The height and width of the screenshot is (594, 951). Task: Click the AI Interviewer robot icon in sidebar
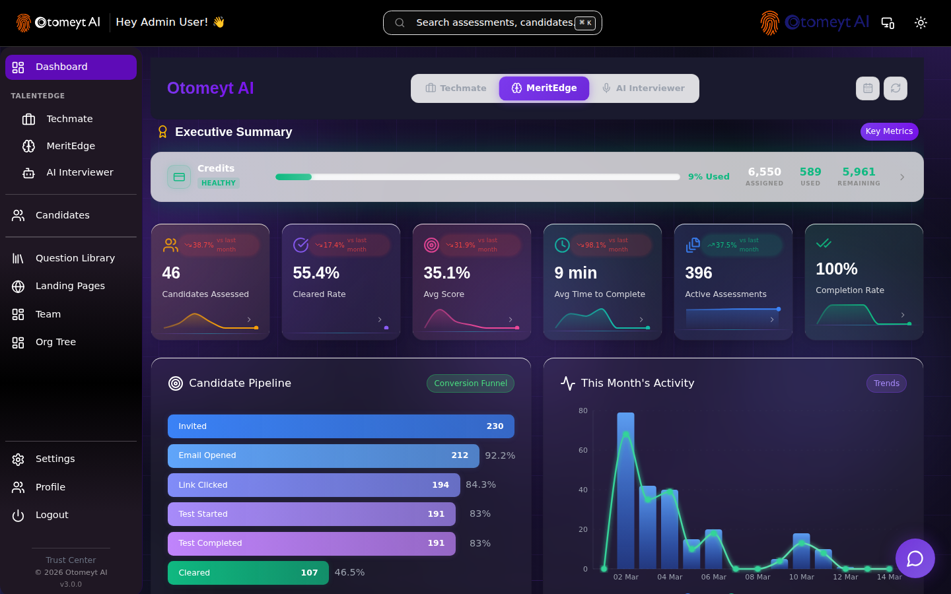[28, 173]
